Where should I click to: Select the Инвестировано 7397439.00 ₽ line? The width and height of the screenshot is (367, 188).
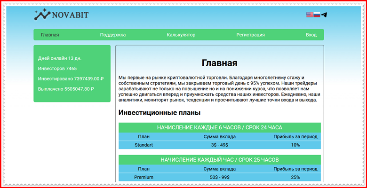click(x=71, y=79)
